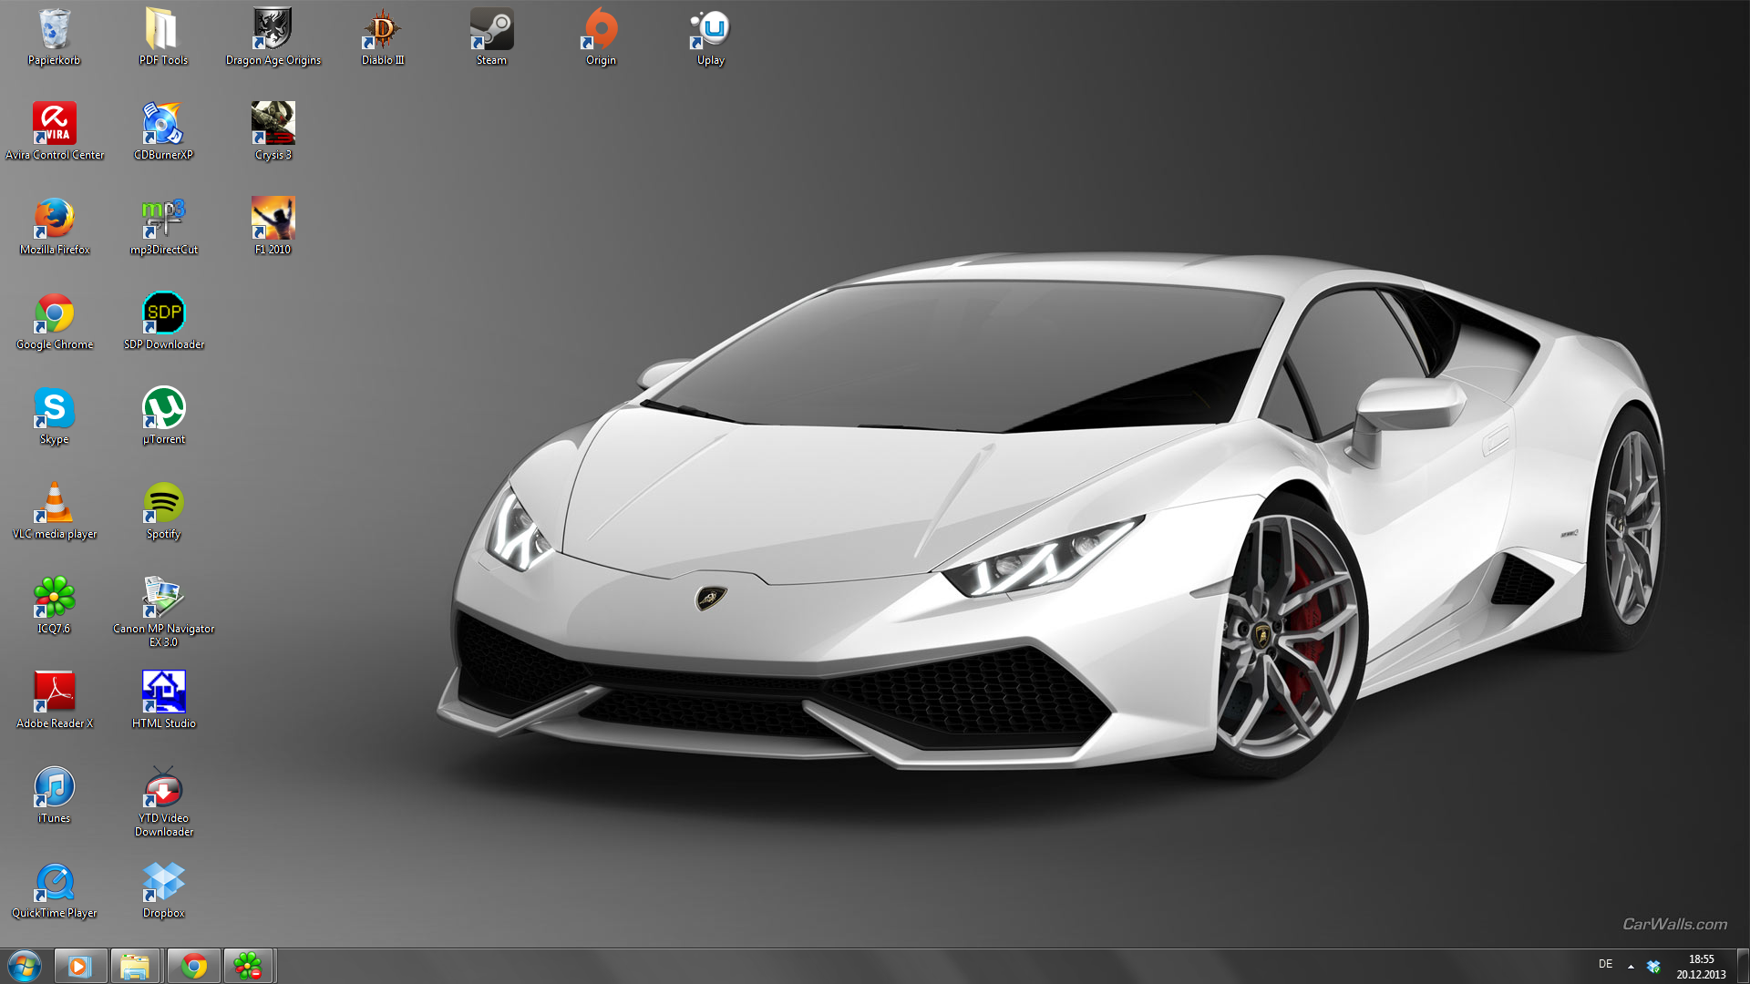The height and width of the screenshot is (984, 1750).
Task: Click the Dropbox tray icon
Action: tap(1653, 966)
